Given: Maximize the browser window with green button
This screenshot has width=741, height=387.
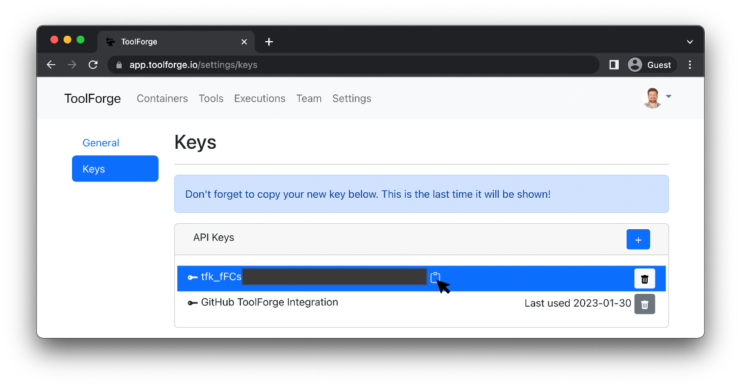Looking at the screenshot, I should coord(81,40).
